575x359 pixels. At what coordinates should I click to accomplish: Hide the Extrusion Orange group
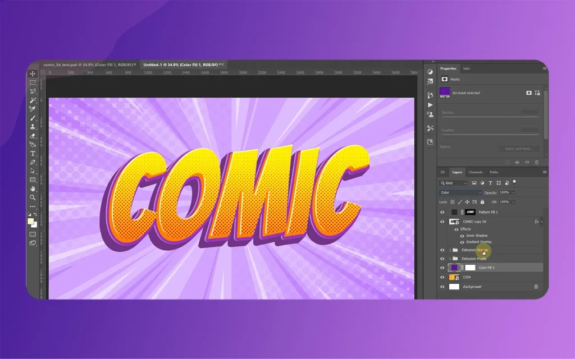coord(442,250)
